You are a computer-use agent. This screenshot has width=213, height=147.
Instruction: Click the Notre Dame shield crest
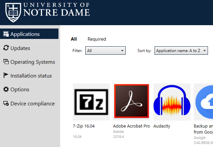click(13, 12)
